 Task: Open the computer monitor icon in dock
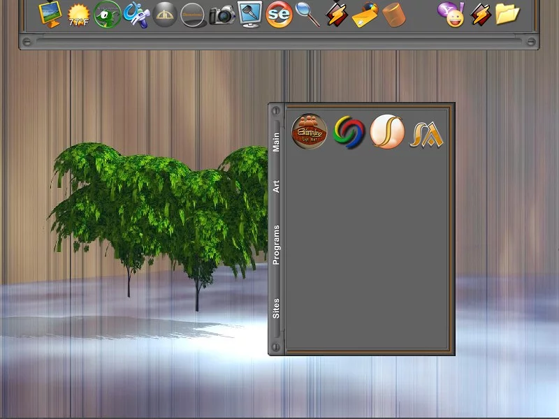(50, 13)
